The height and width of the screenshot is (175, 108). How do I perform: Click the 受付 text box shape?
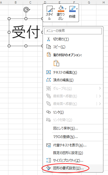pos(26,32)
